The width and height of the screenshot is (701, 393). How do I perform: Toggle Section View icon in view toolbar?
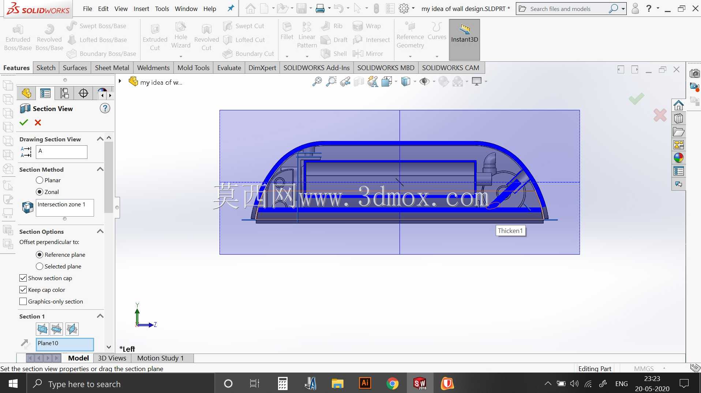pyautogui.click(x=359, y=81)
